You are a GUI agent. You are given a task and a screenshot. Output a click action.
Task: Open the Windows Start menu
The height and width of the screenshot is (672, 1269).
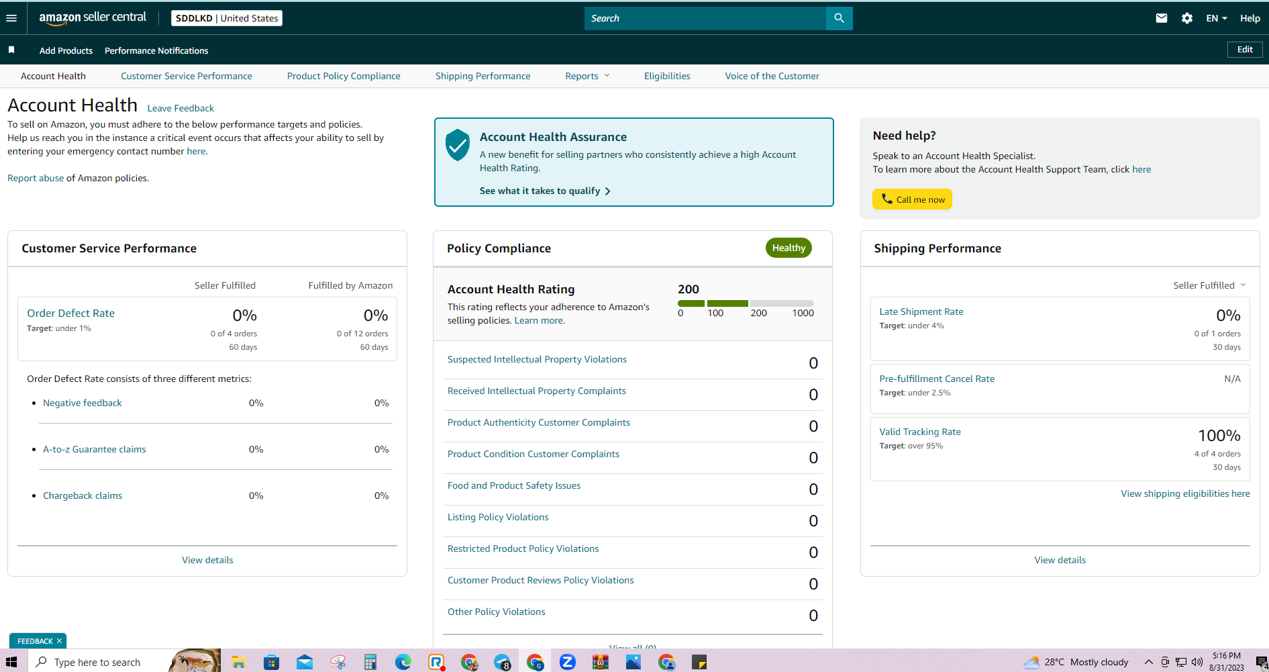pyautogui.click(x=11, y=662)
